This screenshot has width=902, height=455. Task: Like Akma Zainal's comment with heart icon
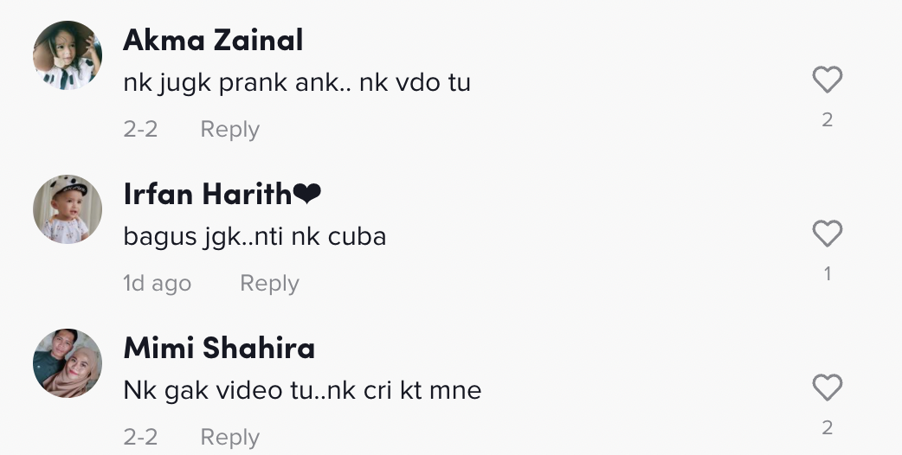point(828,80)
